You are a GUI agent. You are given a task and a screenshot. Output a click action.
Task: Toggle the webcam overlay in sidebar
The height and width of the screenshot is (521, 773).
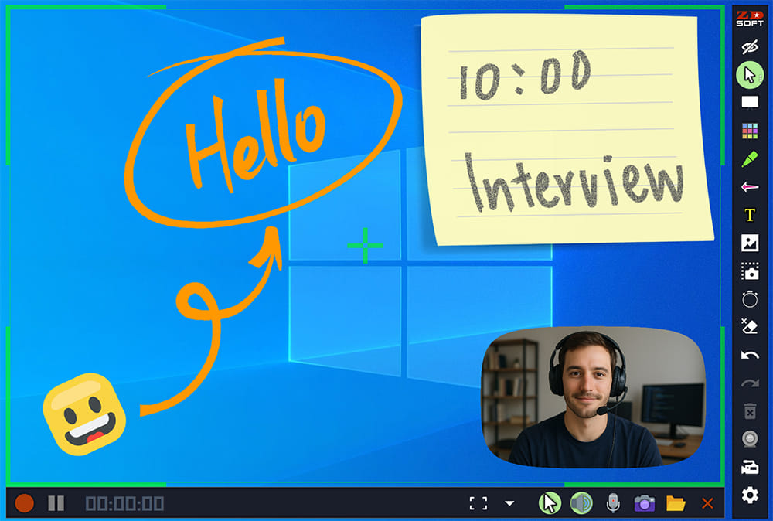[x=749, y=438]
